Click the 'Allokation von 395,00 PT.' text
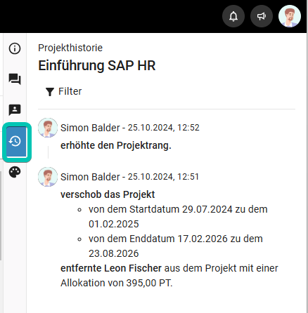Screen dimensions: 308x313 coord(117,283)
